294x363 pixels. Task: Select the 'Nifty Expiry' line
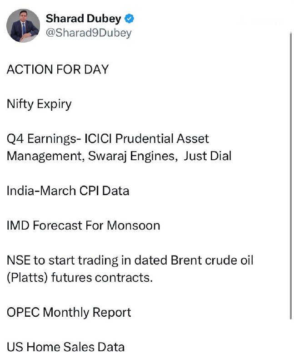click(x=39, y=104)
